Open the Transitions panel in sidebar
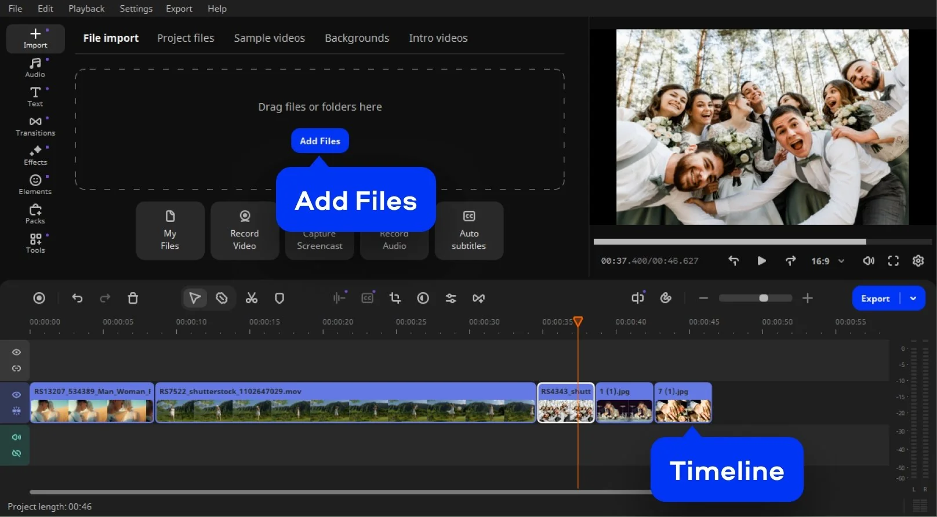Image resolution: width=937 pixels, height=517 pixels. pyautogui.click(x=35, y=126)
